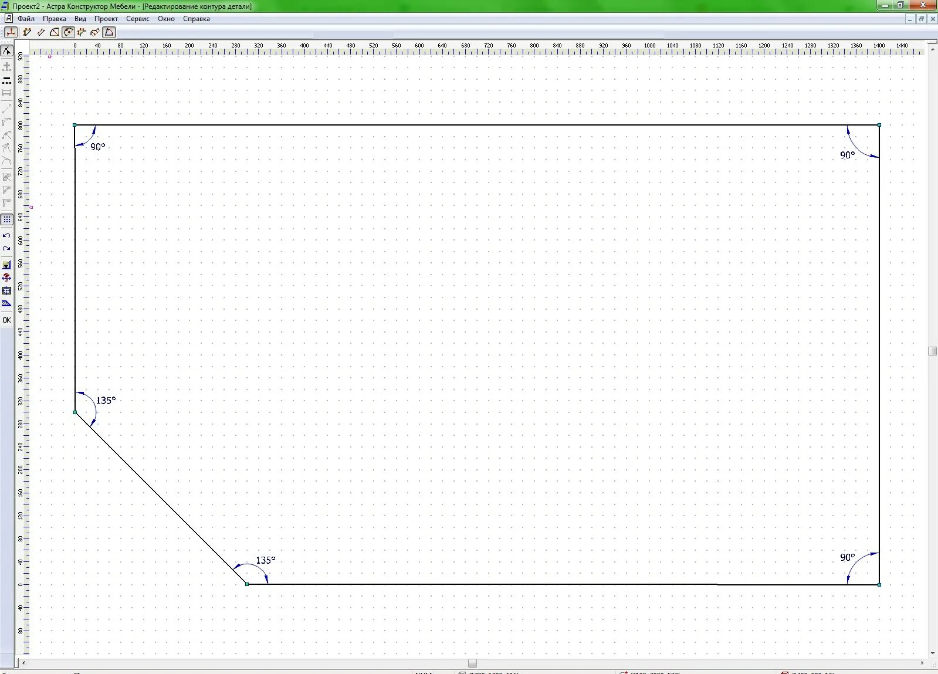Click the brush-shaped tool in top toolbar

coord(95,32)
